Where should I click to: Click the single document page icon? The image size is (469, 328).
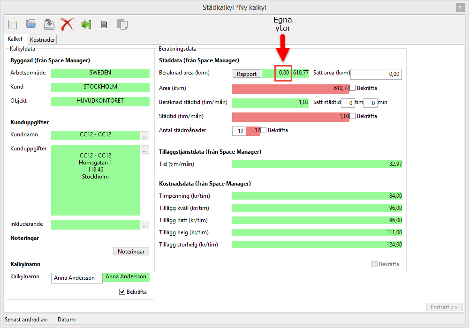pos(104,24)
